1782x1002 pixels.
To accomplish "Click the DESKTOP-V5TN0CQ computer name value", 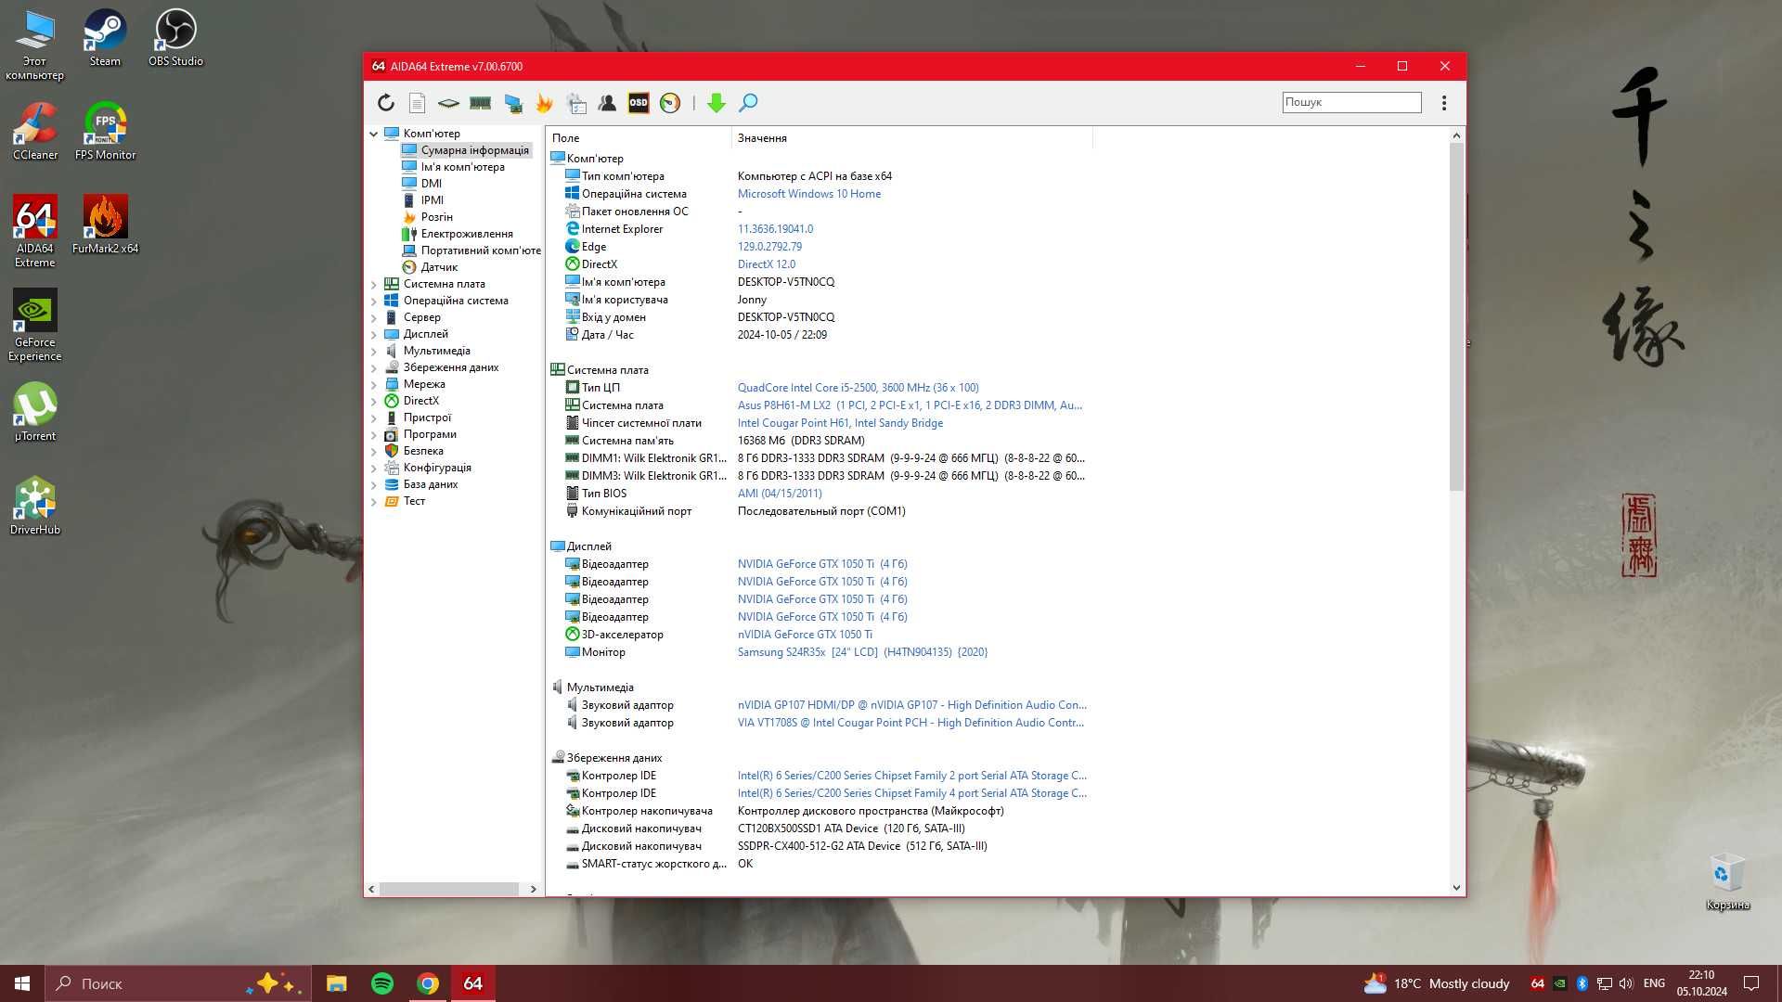I will [786, 282].
